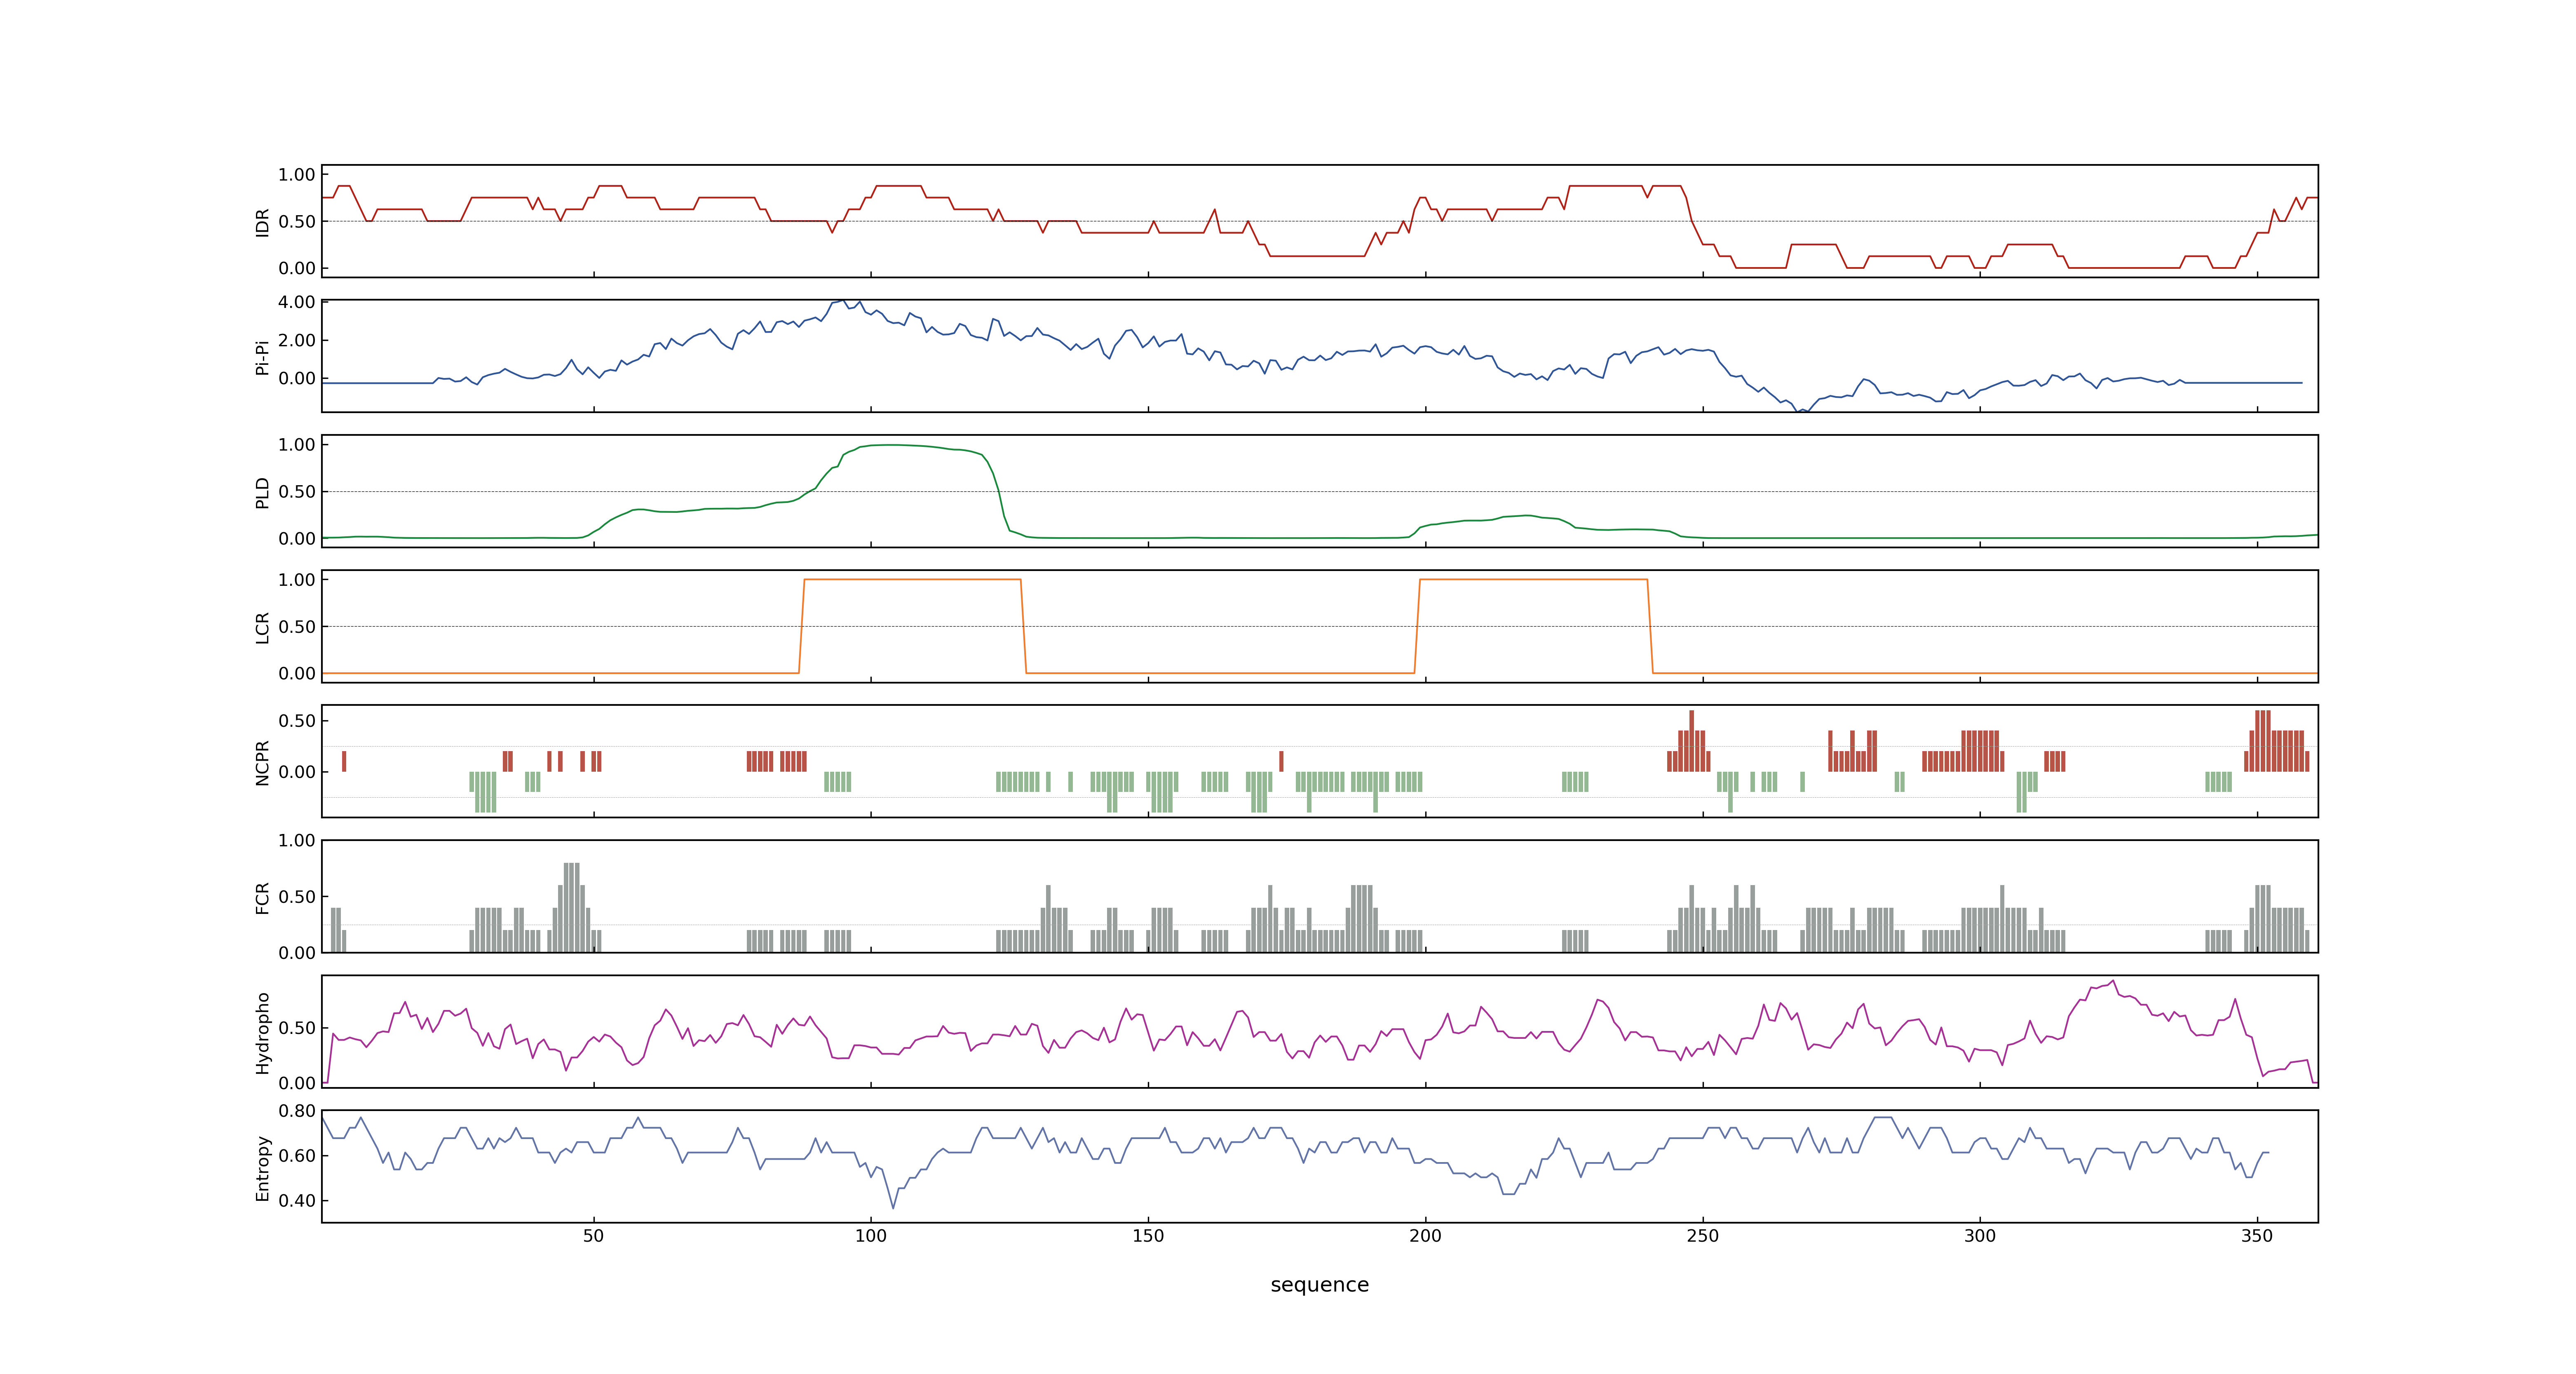Viewport: 2576px width, 1374px height.
Task: Select x-axis tick label 350
Action: (x=2256, y=1236)
